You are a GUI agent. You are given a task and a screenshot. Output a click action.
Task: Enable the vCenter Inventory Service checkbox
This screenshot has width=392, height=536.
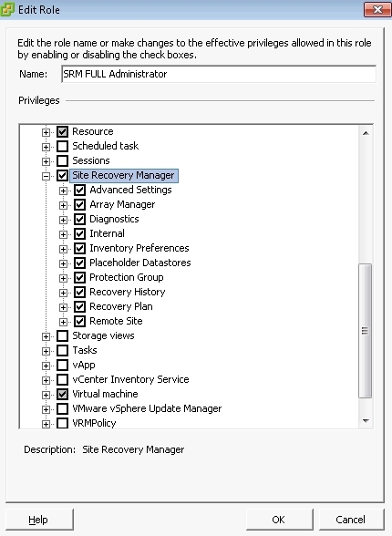click(x=62, y=380)
